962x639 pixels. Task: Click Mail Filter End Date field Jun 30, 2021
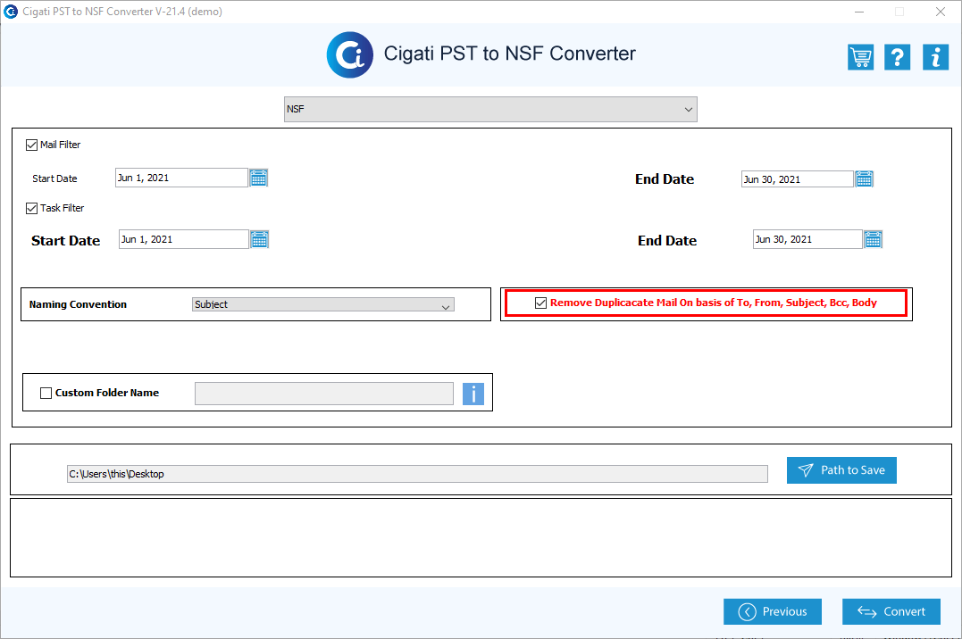(x=797, y=179)
